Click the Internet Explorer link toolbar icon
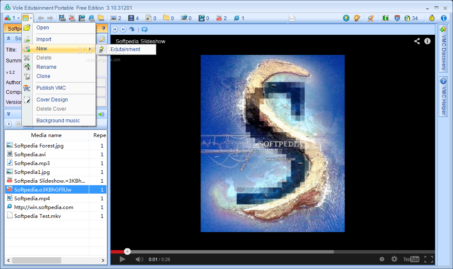The image size is (453, 269). point(92,18)
